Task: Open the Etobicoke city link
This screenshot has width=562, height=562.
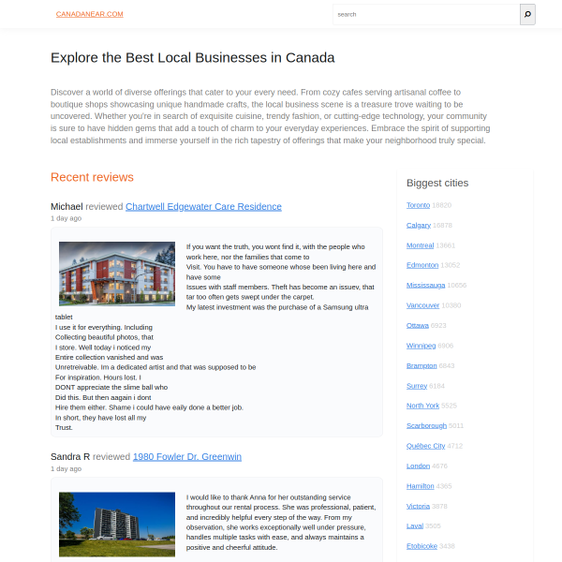Action: tap(421, 546)
